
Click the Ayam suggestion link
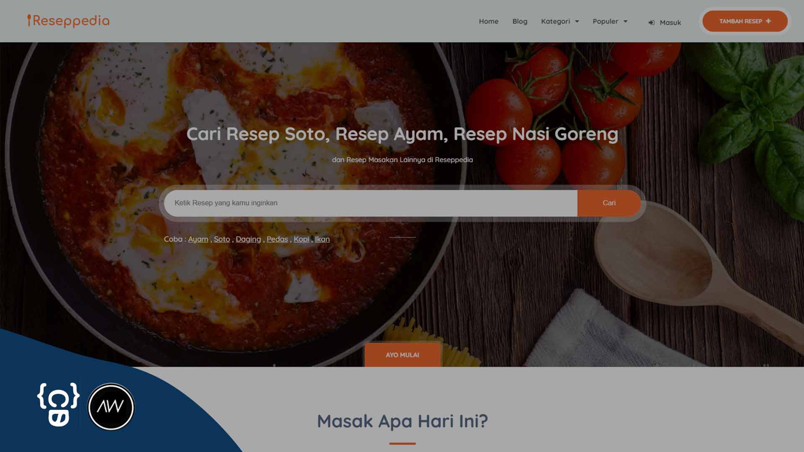198,239
